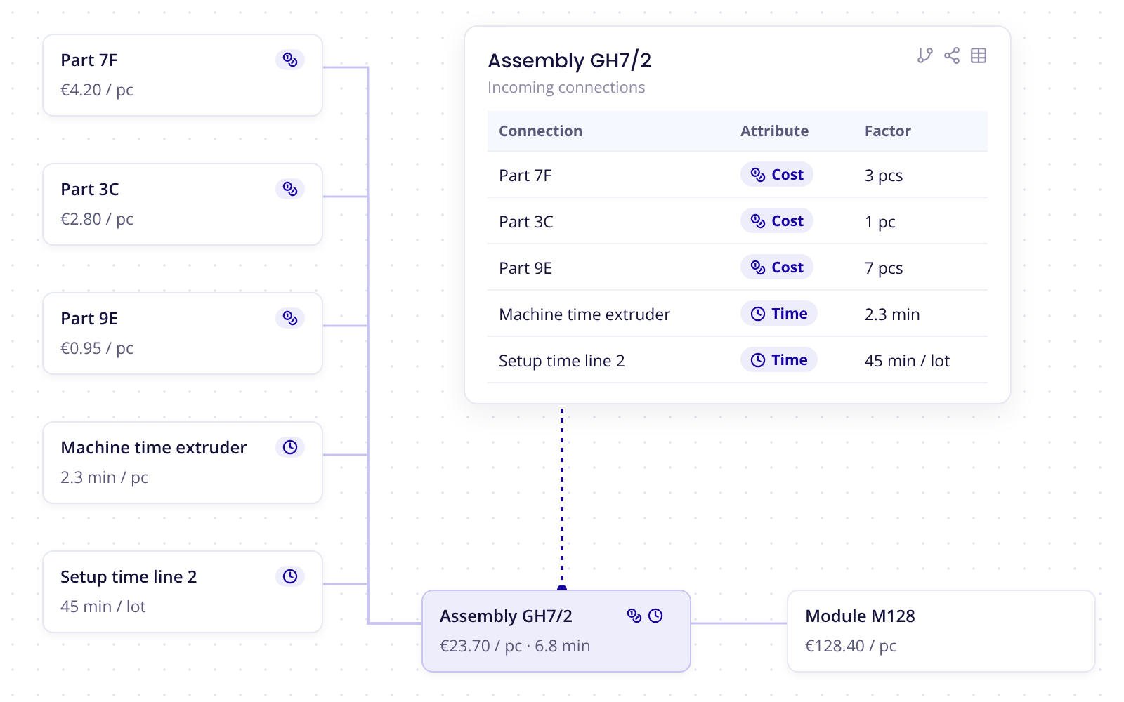Click the Connection column header
This screenshot has width=1124, height=702.
tap(540, 131)
